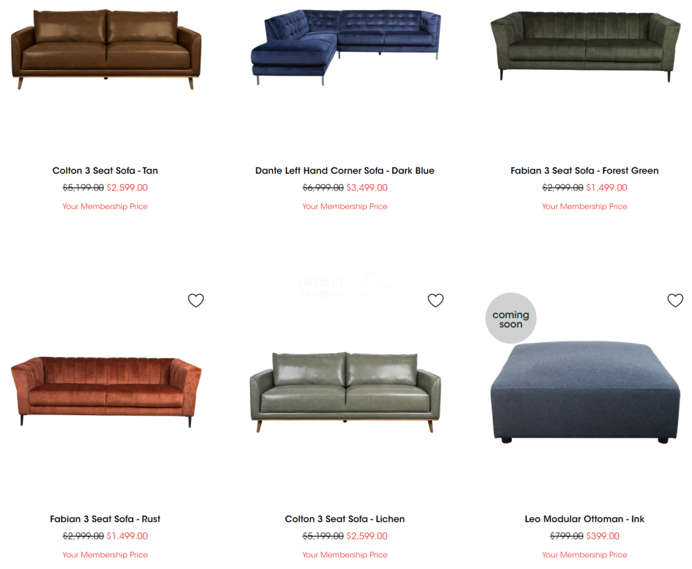Click Membership Price under Leo Ottoman

pyautogui.click(x=584, y=555)
